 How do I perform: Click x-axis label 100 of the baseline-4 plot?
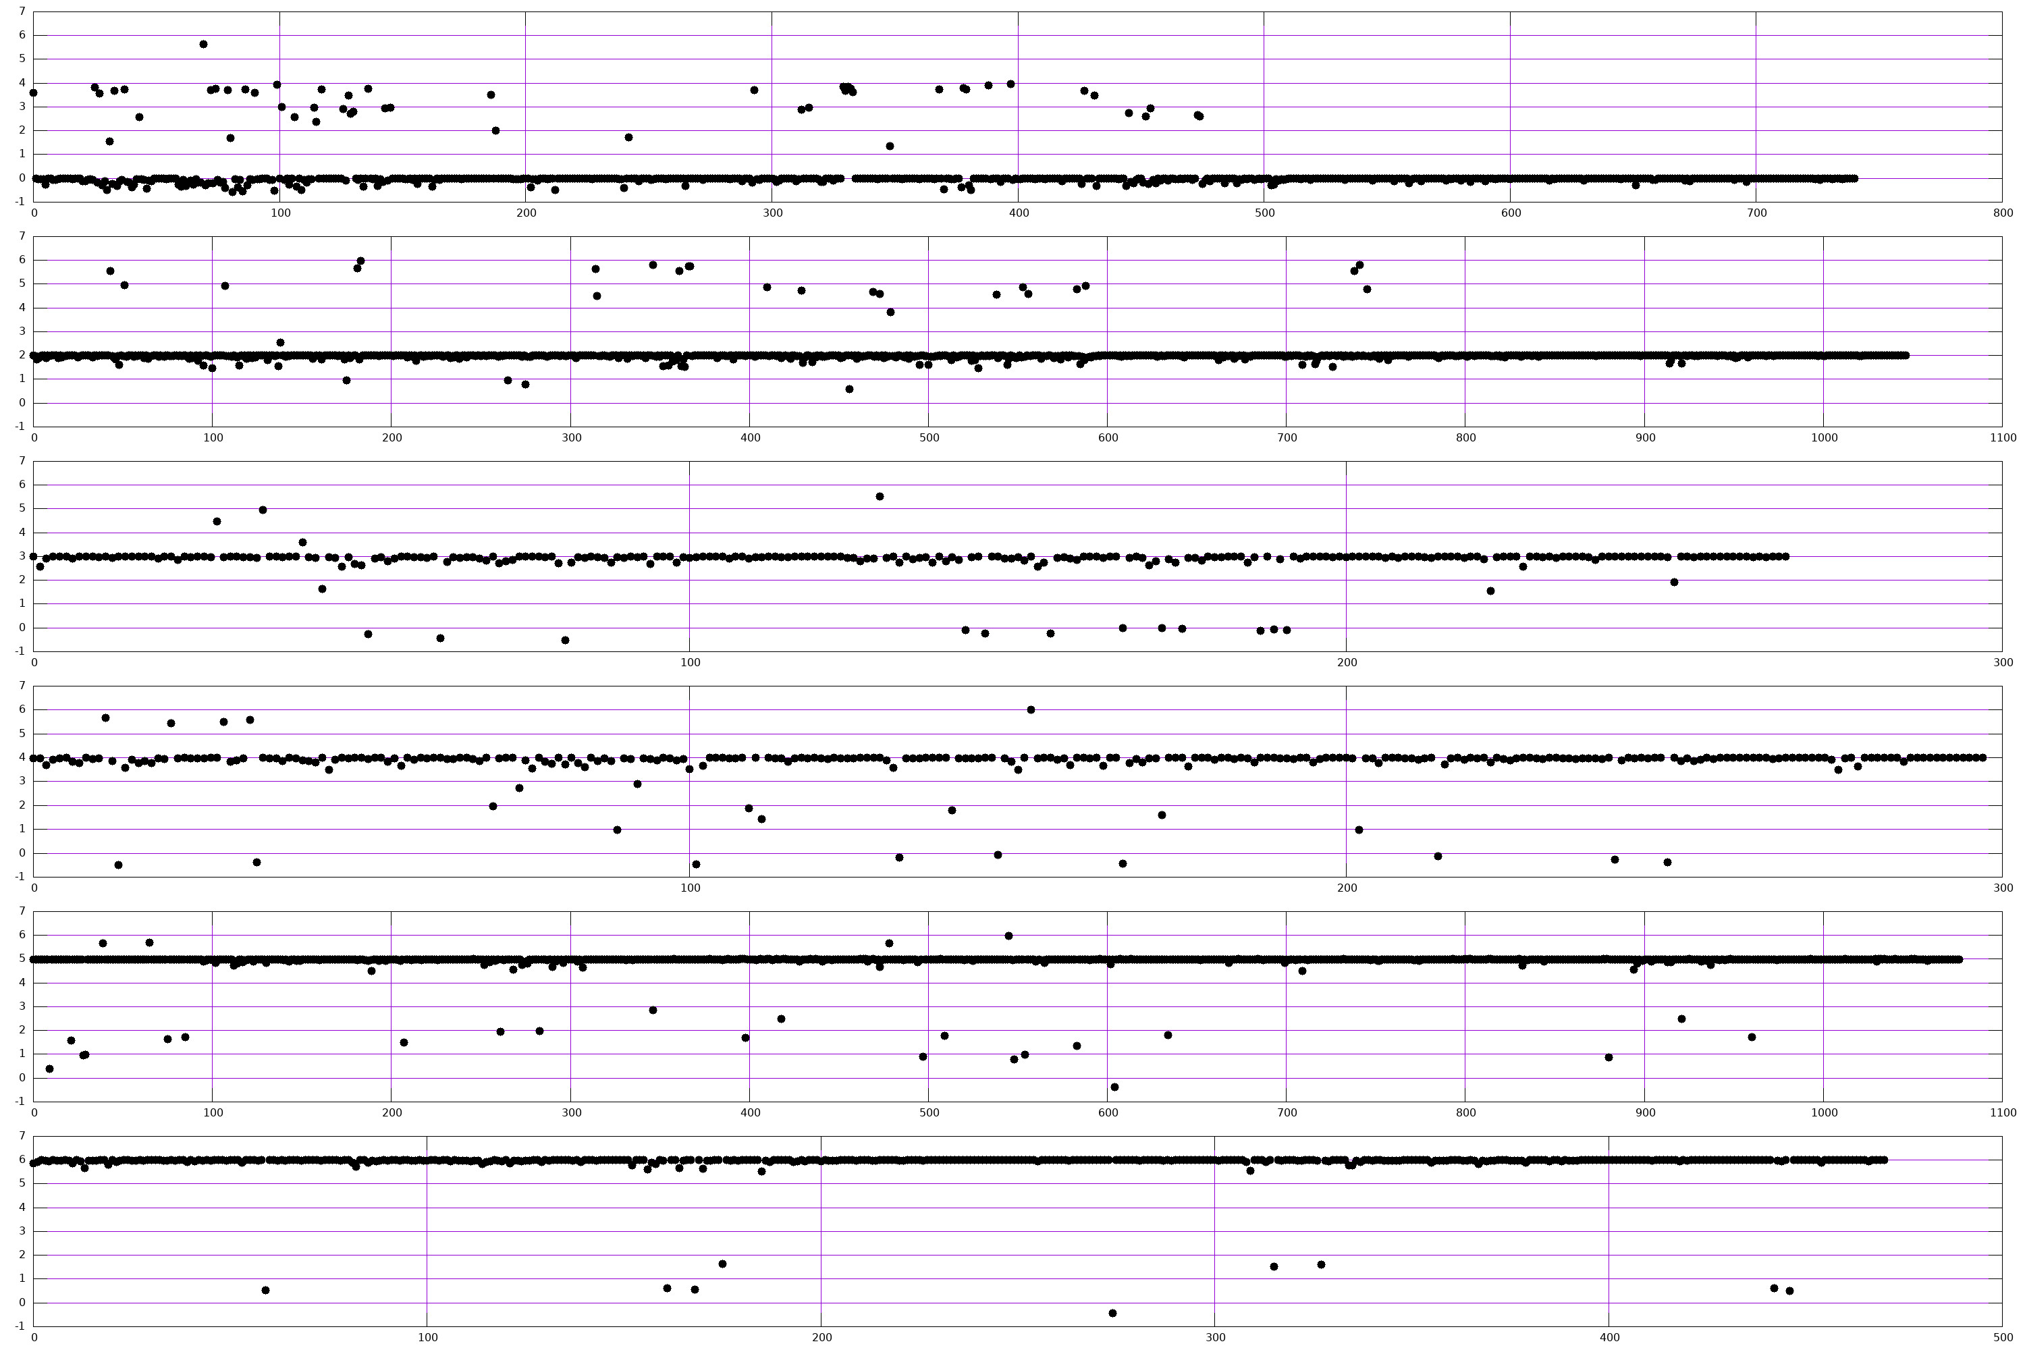pyautogui.click(x=691, y=888)
